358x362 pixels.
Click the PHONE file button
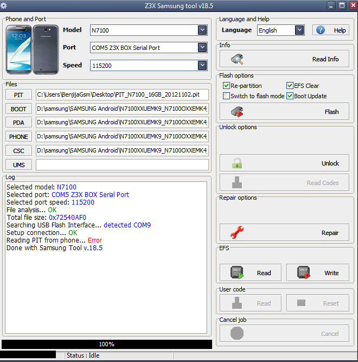(18, 137)
